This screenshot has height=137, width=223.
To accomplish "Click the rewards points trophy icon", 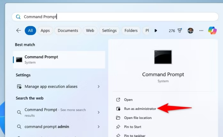I will click(180, 31).
